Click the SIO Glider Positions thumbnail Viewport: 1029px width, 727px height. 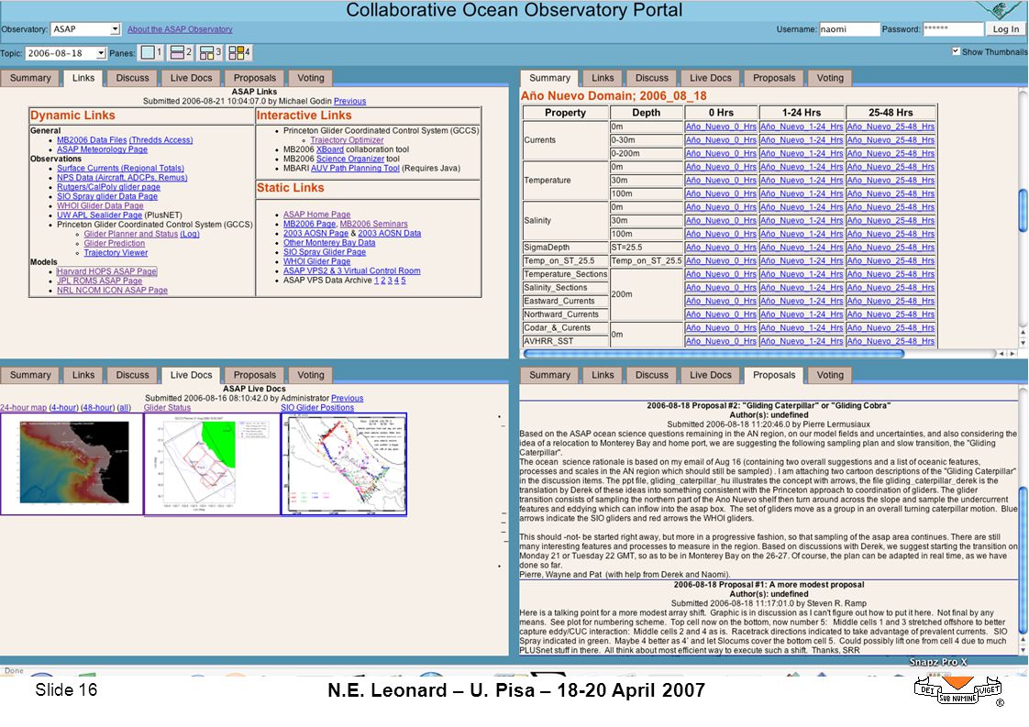tap(344, 464)
